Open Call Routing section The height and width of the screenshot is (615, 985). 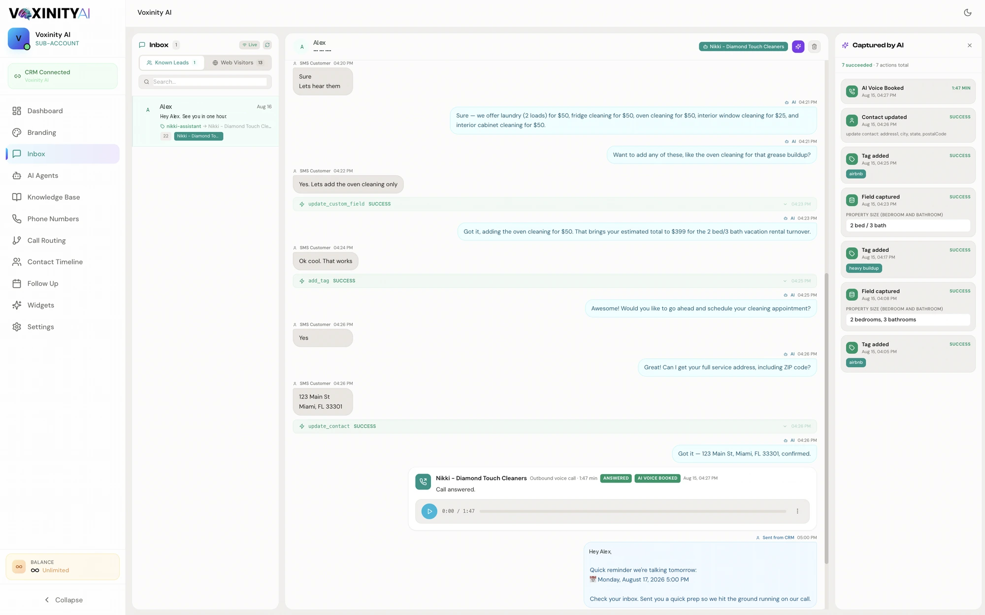(63, 240)
